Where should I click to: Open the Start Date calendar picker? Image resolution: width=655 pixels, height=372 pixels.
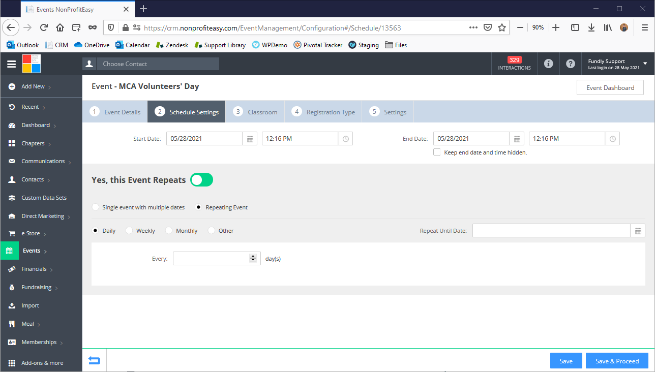(x=250, y=139)
